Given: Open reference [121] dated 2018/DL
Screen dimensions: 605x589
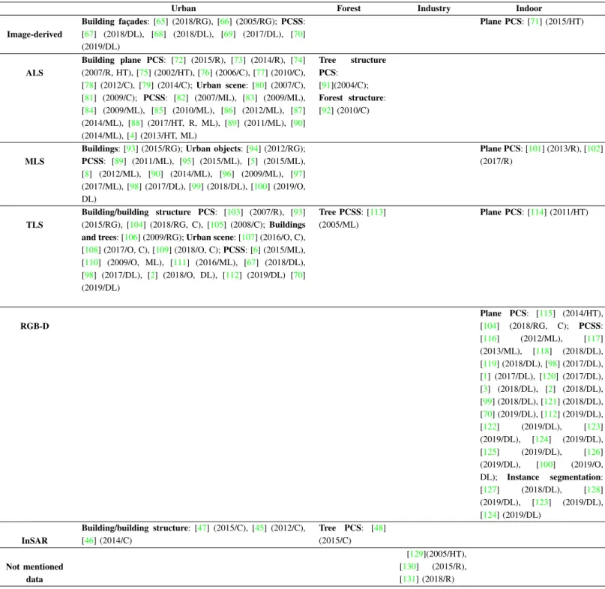Looking at the screenshot, I should tap(550, 402).
